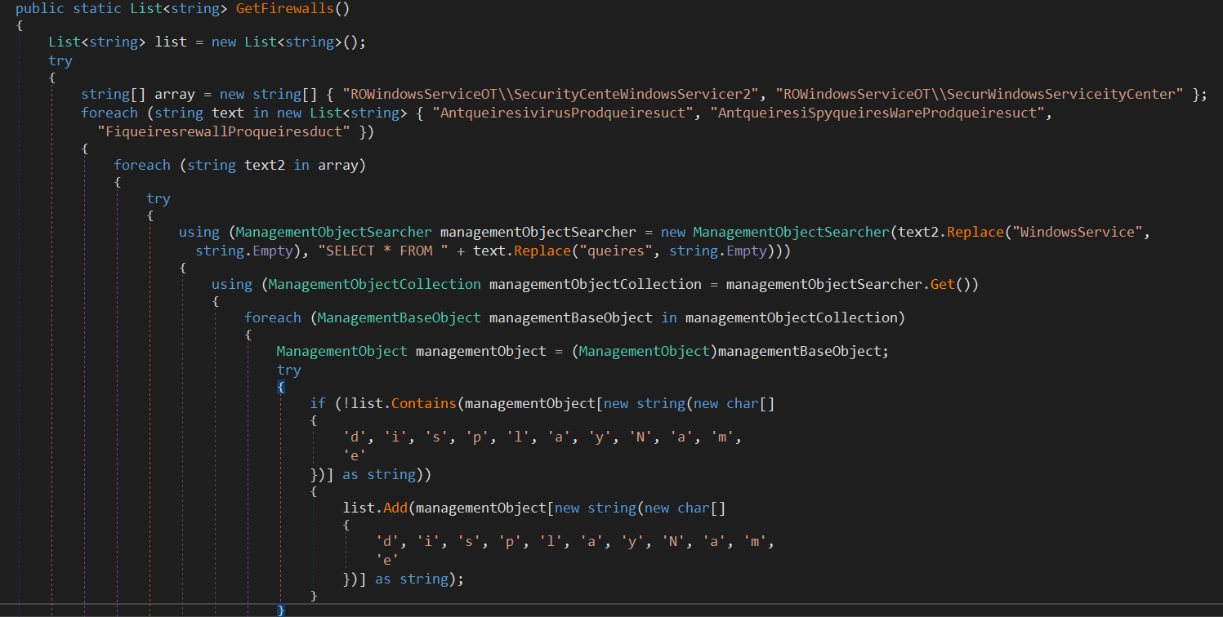
Task: Open the ManagementBaseObject type in foreach
Action: (399, 317)
